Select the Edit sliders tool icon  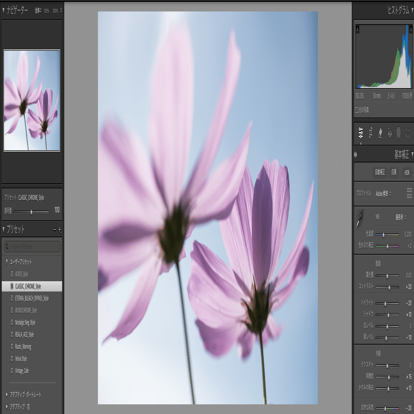click(x=361, y=133)
